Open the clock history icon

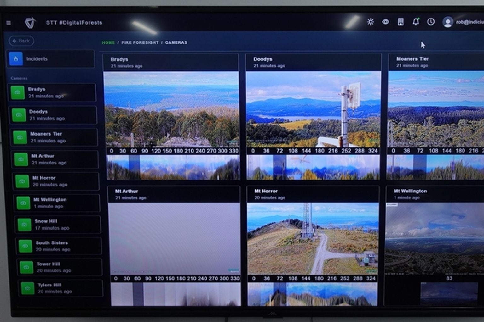click(431, 22)
